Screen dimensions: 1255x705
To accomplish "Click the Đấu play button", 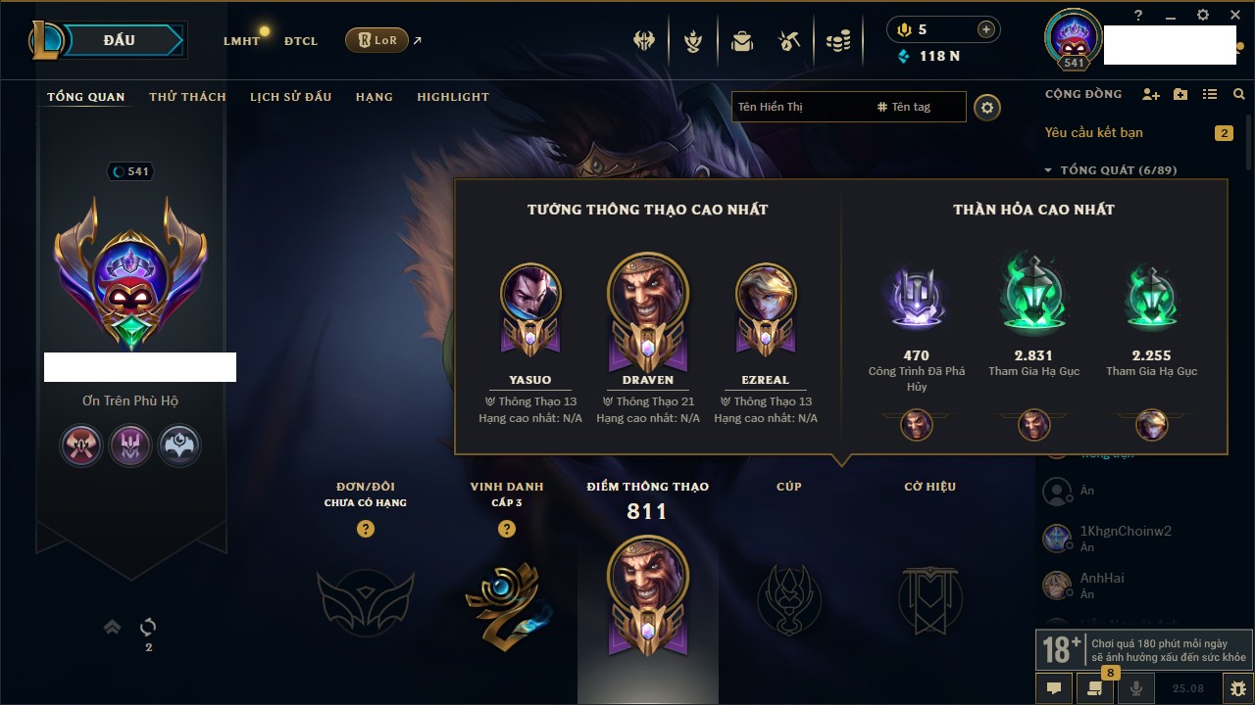I will point(120,40).
